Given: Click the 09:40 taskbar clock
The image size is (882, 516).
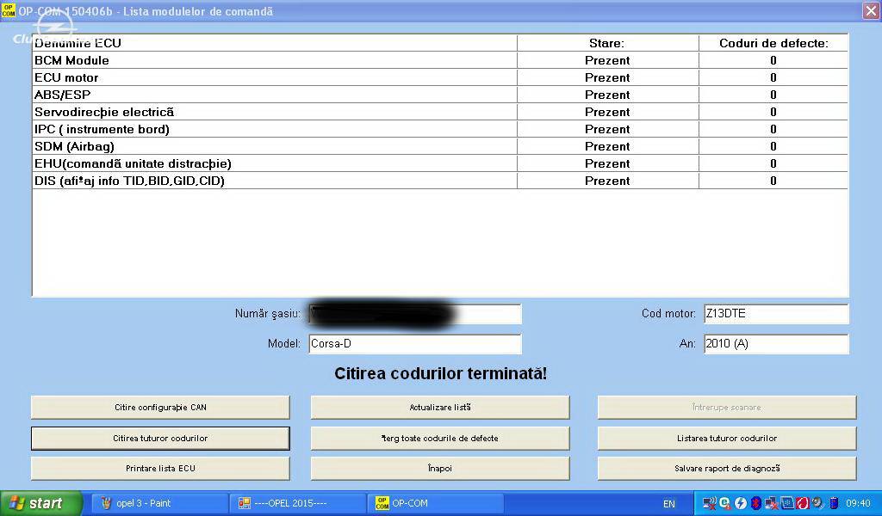Looking at the screenshot, I should [858, 504].
